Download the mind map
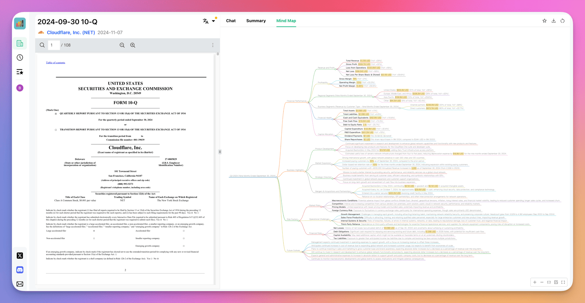This screenshot has width=585, height=303. pyautogui.click(x=554, y=21)
